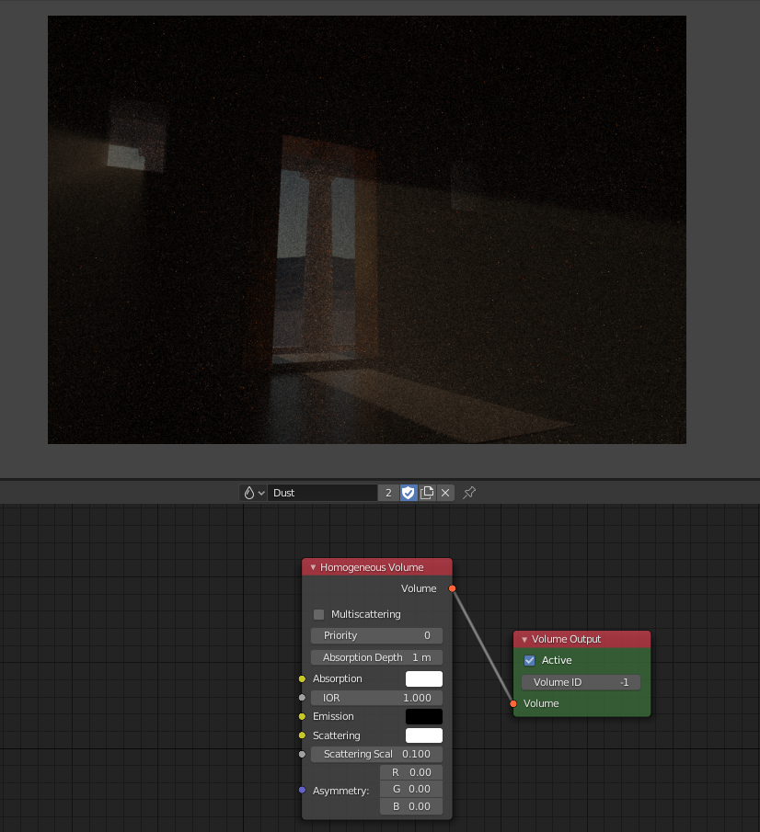Open the white Absorption color swatch
This screenshot has width=760, height=832.
423,678
